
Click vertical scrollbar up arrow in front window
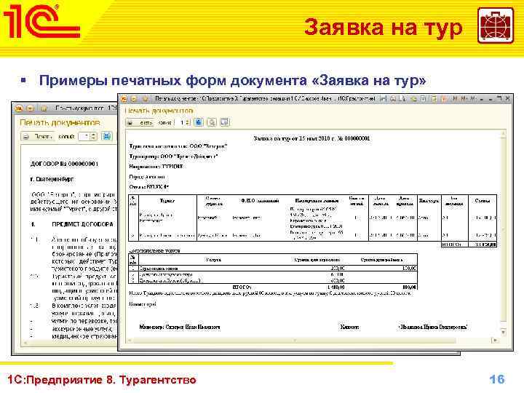(x=504, y=134)
